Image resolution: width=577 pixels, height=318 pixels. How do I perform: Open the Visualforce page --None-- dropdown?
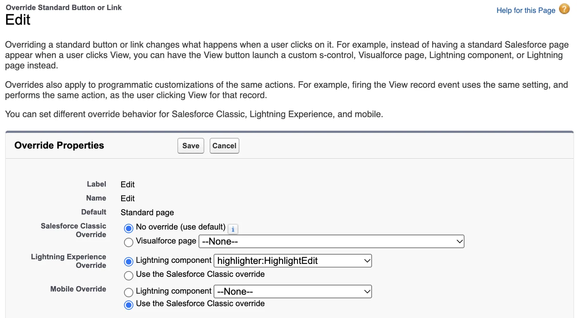click(331, 242)
